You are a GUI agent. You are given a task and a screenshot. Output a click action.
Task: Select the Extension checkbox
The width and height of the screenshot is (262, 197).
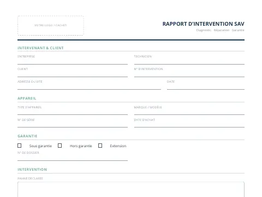(x=100, y=146)
